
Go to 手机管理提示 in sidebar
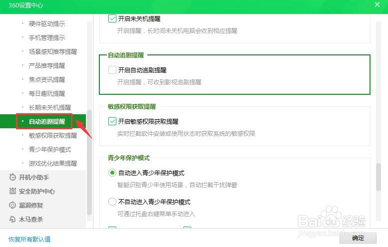pyautogui.click(x=47, y=37)
